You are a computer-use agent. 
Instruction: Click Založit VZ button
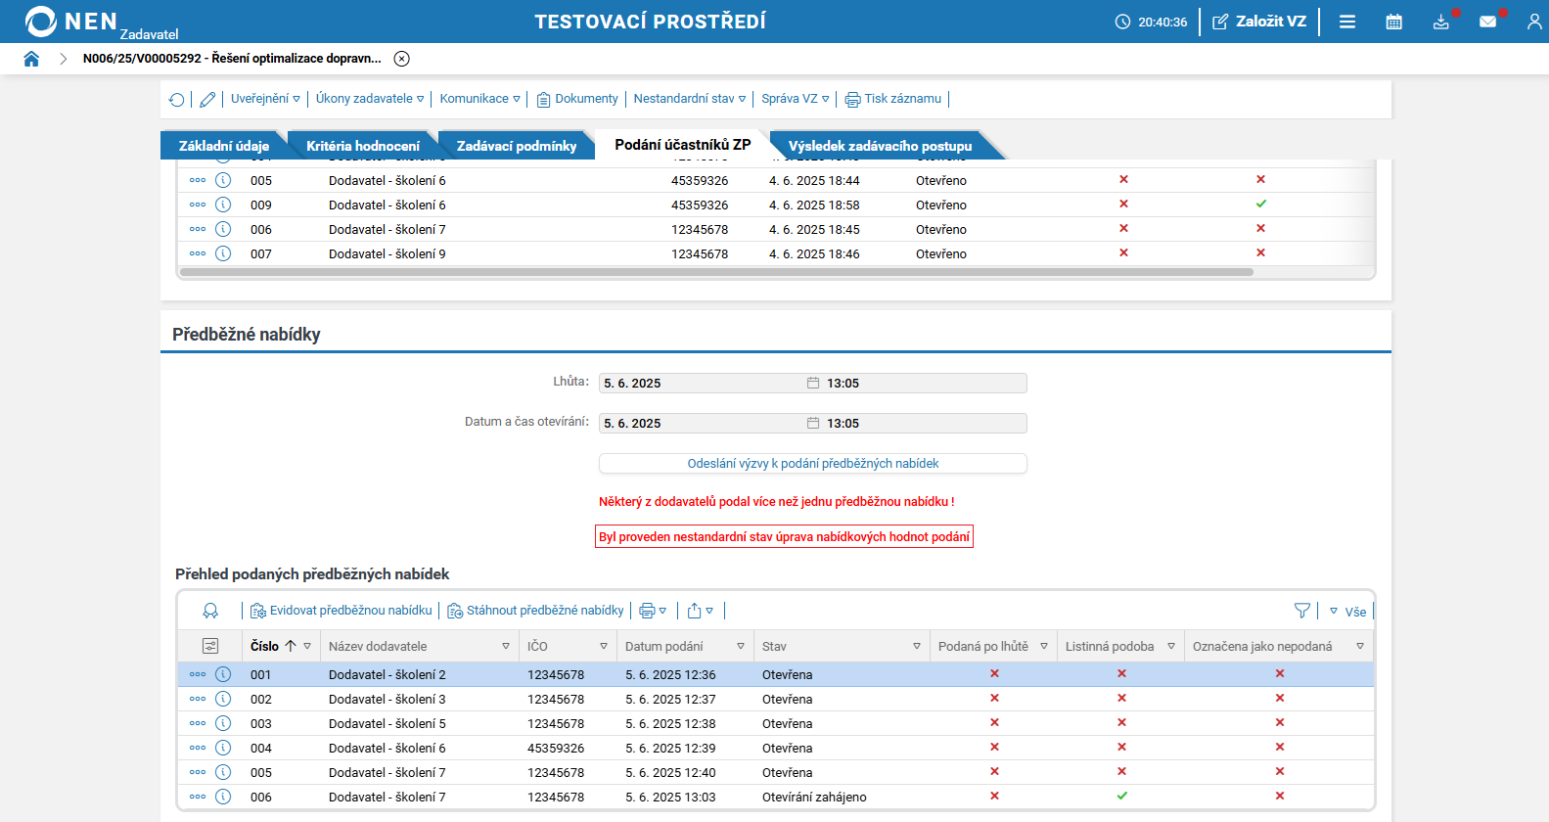1259,22
